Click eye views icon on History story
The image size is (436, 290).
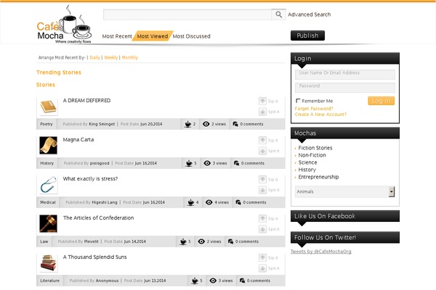click(x=206, y=163)
